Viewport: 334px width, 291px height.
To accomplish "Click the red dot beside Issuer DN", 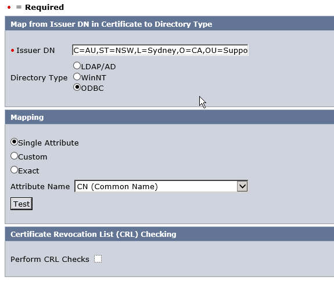I will tap(12, 51).
